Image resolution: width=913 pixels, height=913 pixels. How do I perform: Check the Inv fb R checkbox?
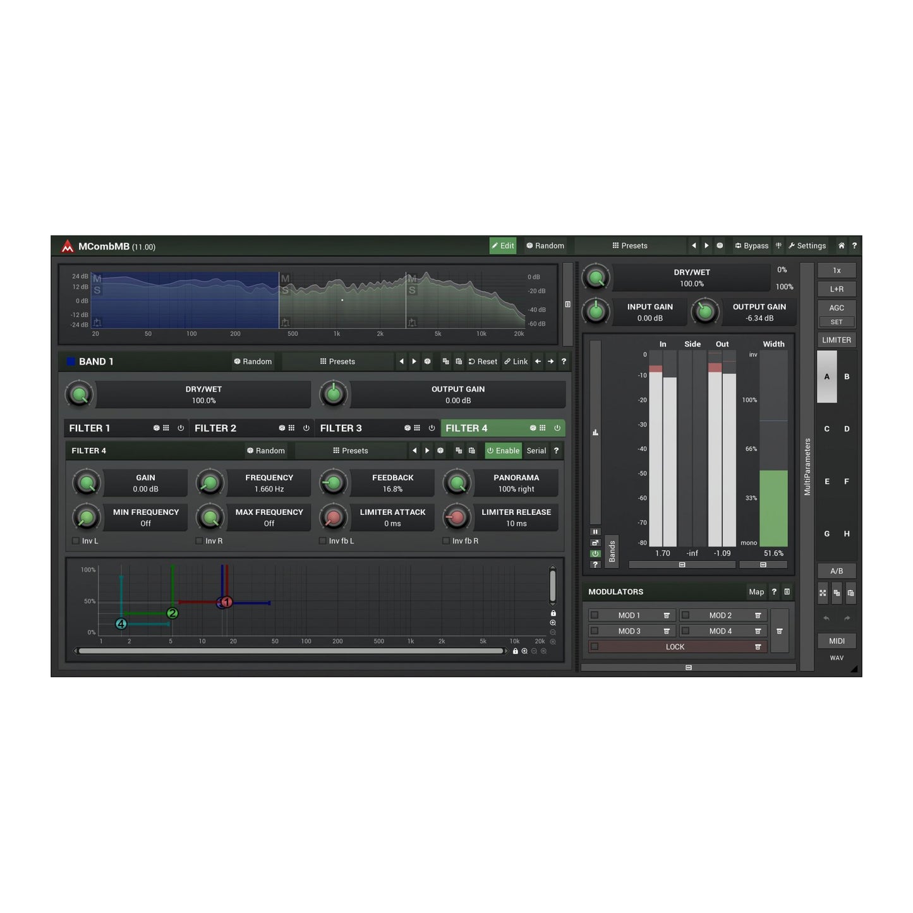coord(446,541)
